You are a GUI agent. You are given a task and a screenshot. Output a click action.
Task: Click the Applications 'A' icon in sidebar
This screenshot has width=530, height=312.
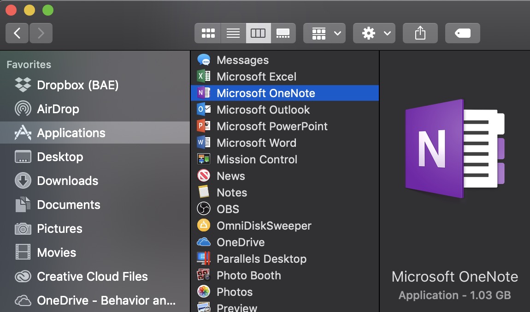(x=23, y=133)
